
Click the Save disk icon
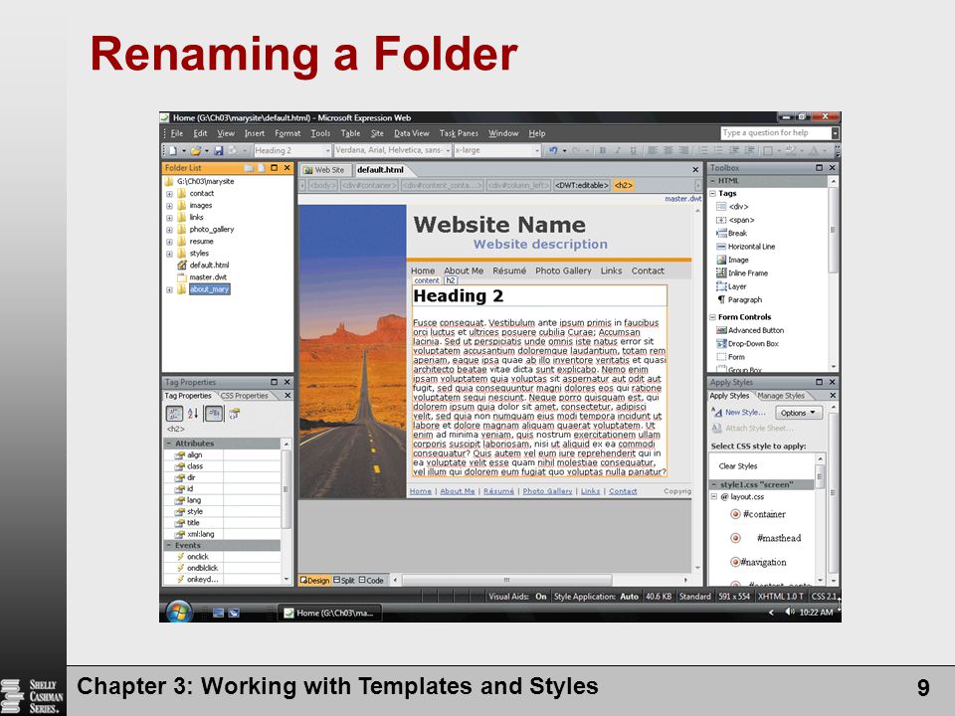[x=218, y=150]
